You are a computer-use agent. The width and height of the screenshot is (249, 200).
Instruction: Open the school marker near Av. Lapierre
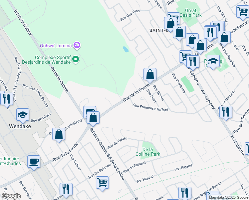(x=213, y=61)
